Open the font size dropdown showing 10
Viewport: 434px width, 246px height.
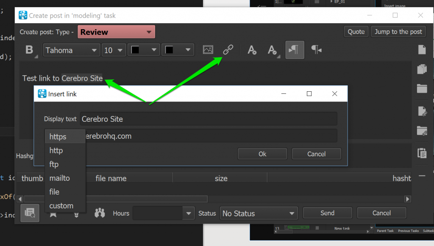pos(114,50)
